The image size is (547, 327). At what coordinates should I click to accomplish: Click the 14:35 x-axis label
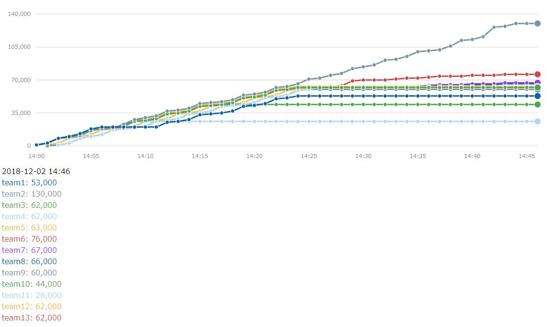coord(418,156)
